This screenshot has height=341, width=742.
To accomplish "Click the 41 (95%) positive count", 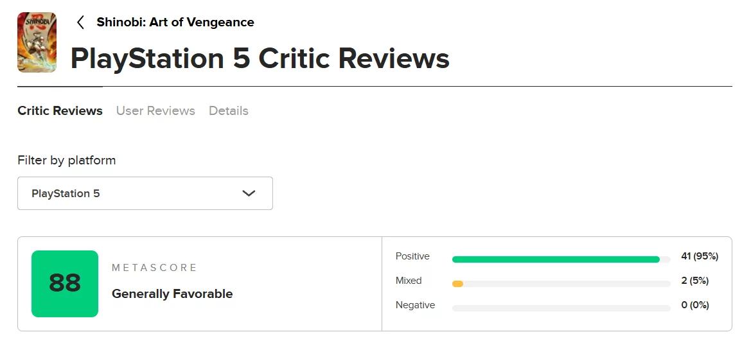I will (x=700, y=256).
